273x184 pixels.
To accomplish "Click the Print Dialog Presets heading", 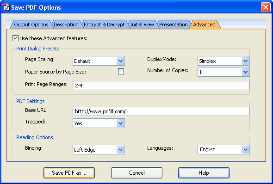I will pos(38,49).
